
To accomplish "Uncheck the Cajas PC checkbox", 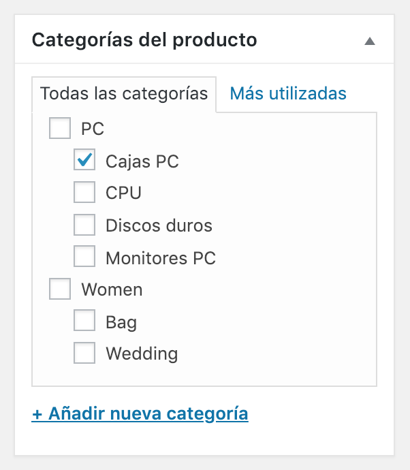I will coord(84,161).
